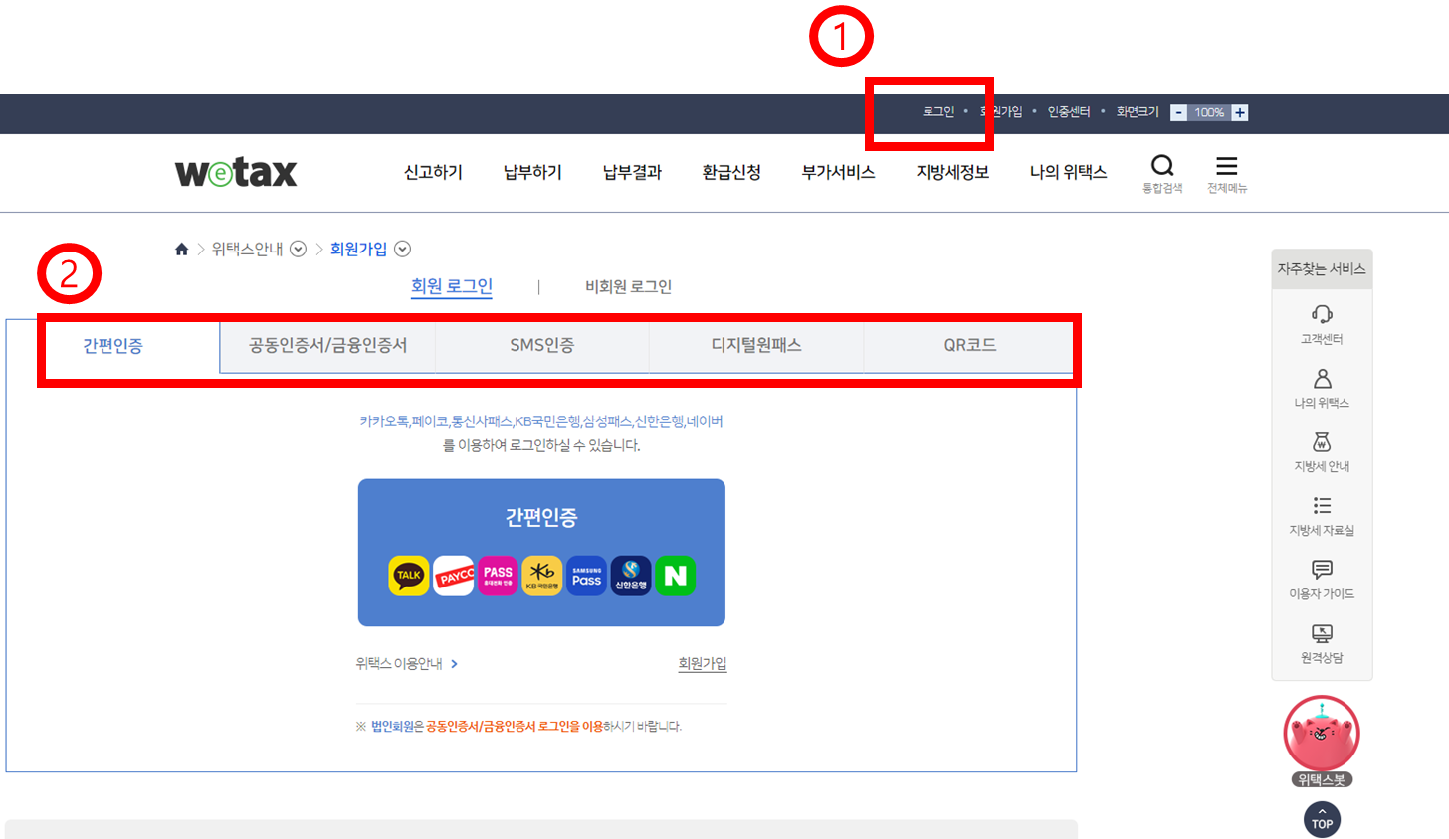Choose the Samsung Pass icon
The height and width of the screenshot is (839, 1449).
pos(585,576)
